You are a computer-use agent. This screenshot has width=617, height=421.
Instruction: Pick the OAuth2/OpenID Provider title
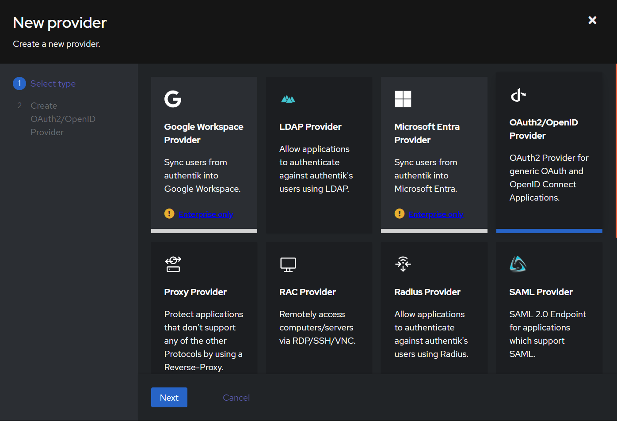point(544,129)
